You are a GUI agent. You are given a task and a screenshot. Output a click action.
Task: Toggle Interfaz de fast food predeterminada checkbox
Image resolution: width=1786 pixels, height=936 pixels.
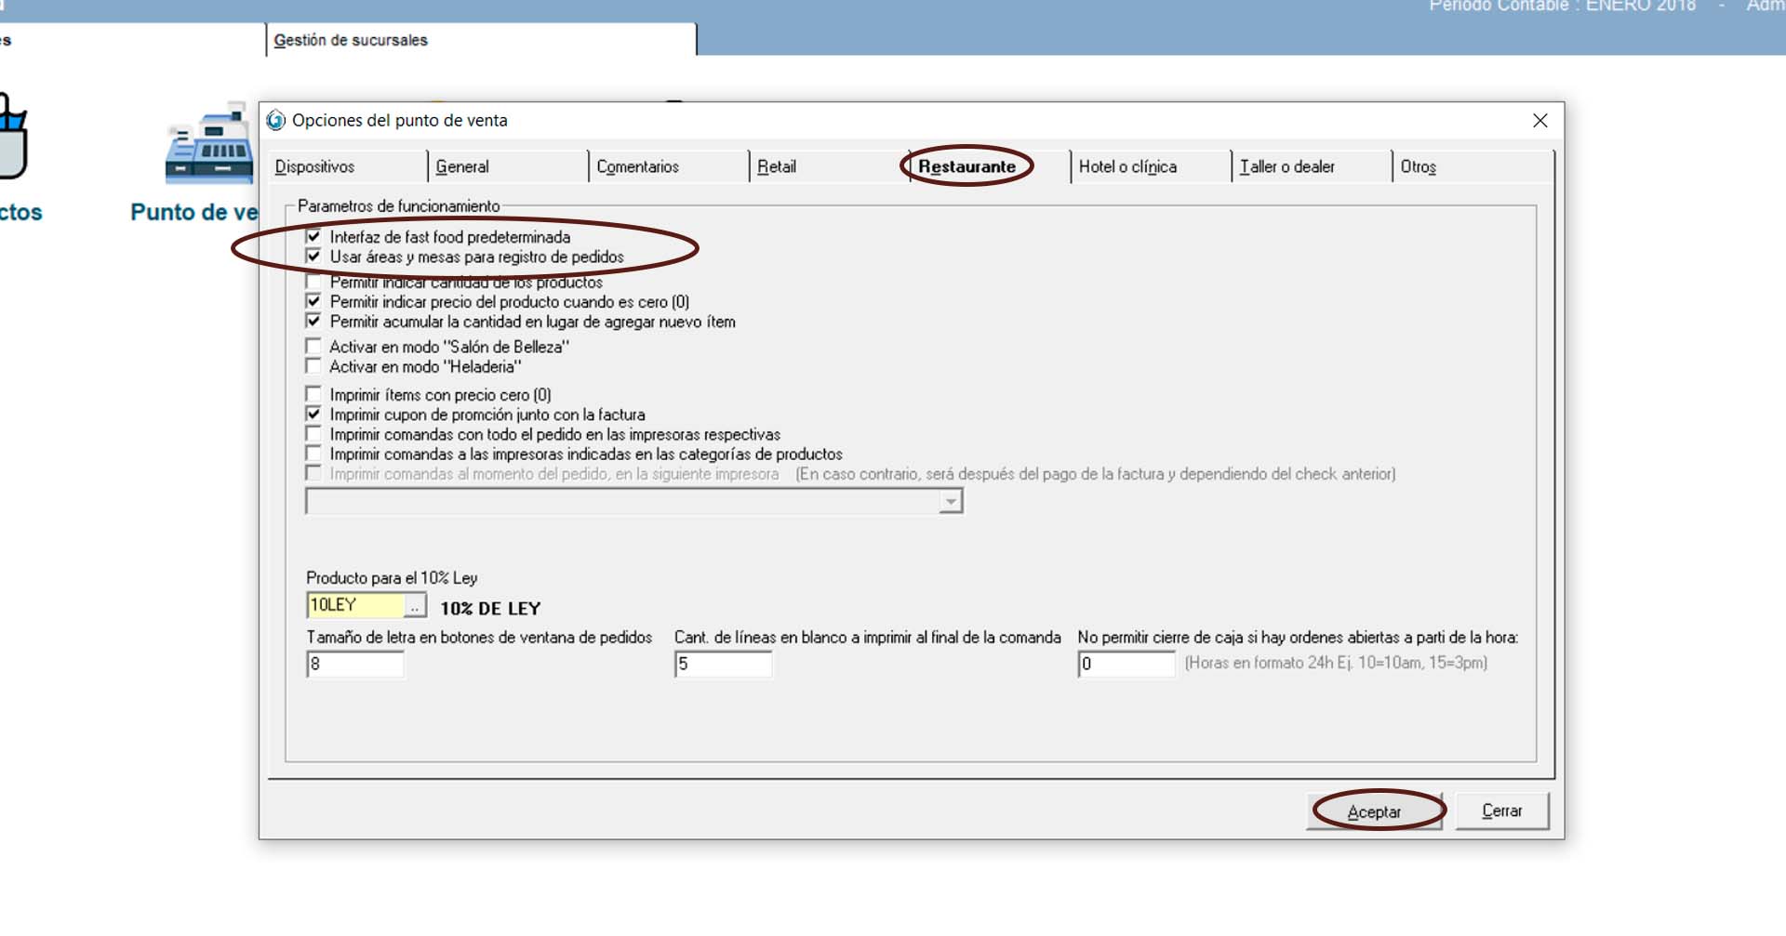(314, 236)
